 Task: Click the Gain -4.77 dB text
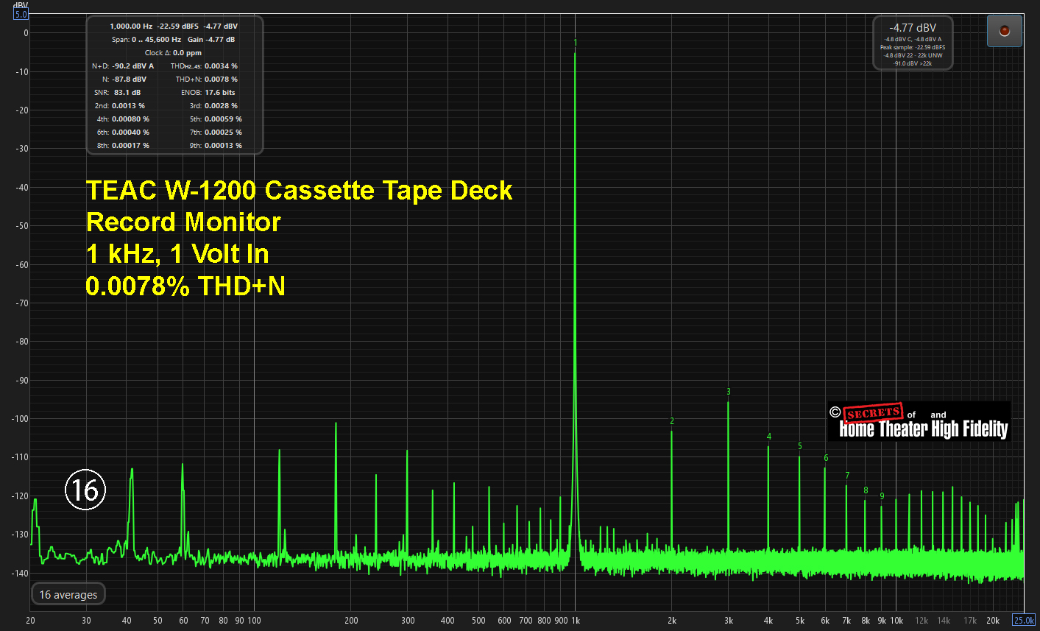pyautogui.click(x=211, y=39)
